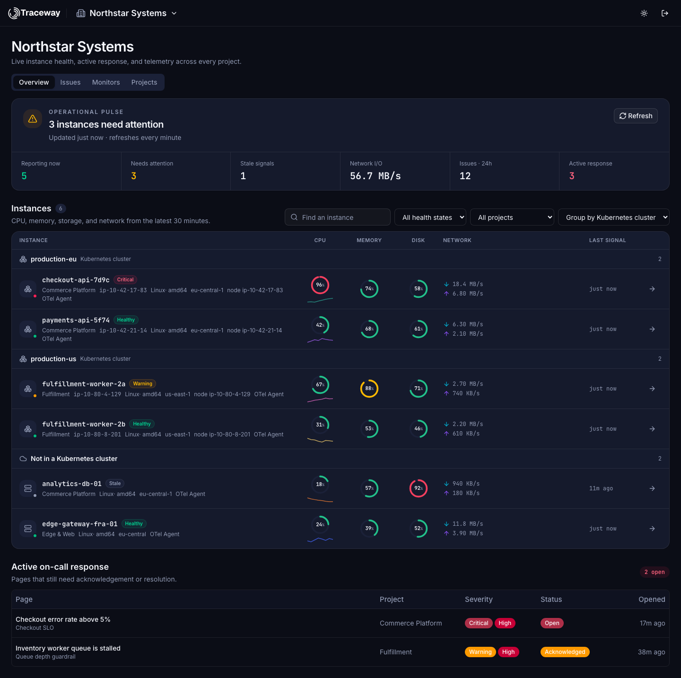Viewport: 681px width, 678px height.
Task: Switch to the Monitors tab
Action: [x=106, y=82]
